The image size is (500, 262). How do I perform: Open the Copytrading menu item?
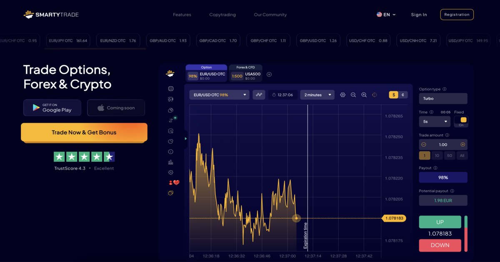(x=222, y=15)
